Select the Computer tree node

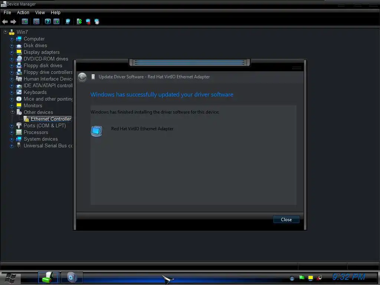click(x=34, y=39)
